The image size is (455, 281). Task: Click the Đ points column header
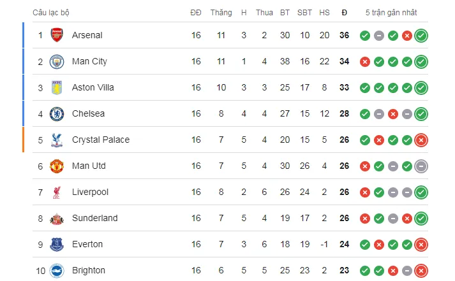[x=344, y=12]
